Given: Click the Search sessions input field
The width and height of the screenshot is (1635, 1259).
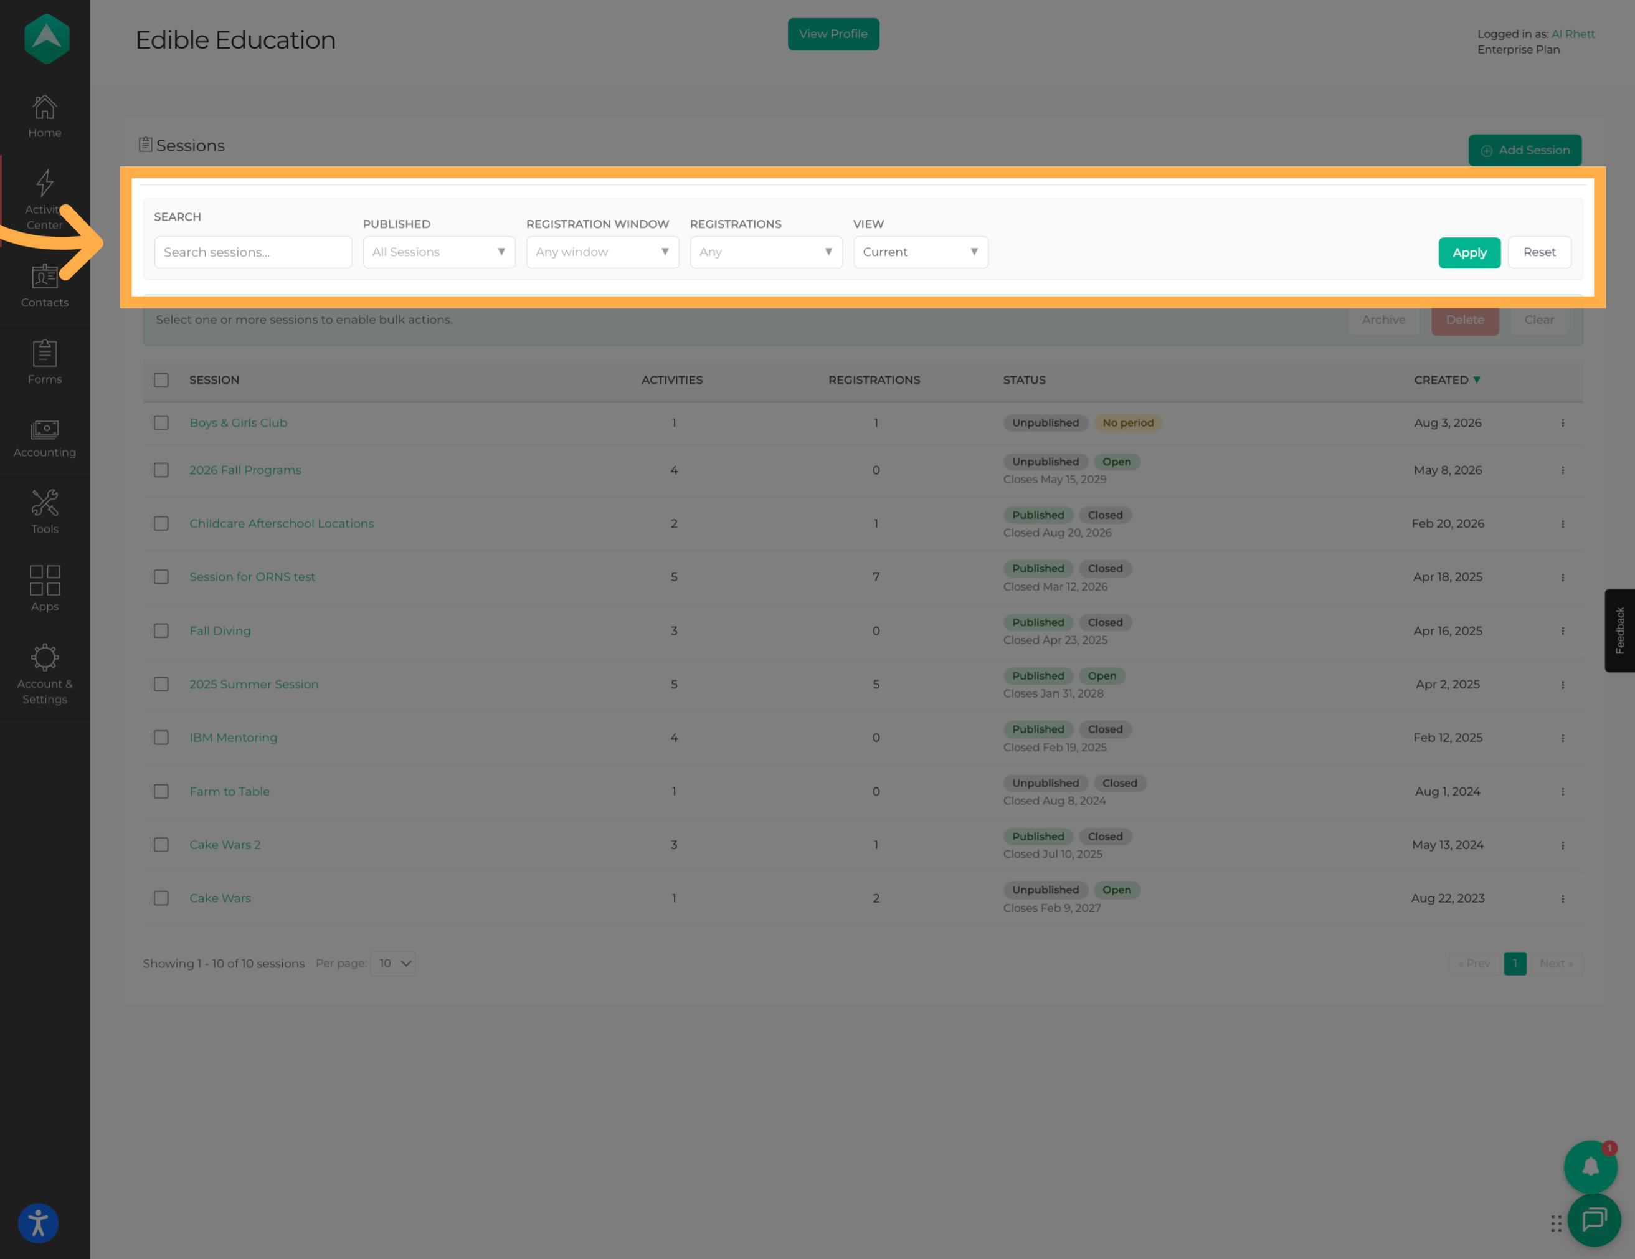Looking at the screenshot, I should pyautogui.click(x=253, y=252).
